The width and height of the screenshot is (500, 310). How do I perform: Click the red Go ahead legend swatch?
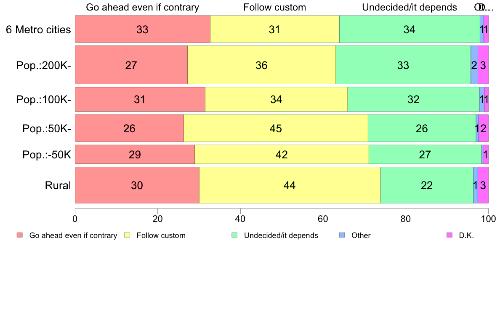(x=19, y=235)
